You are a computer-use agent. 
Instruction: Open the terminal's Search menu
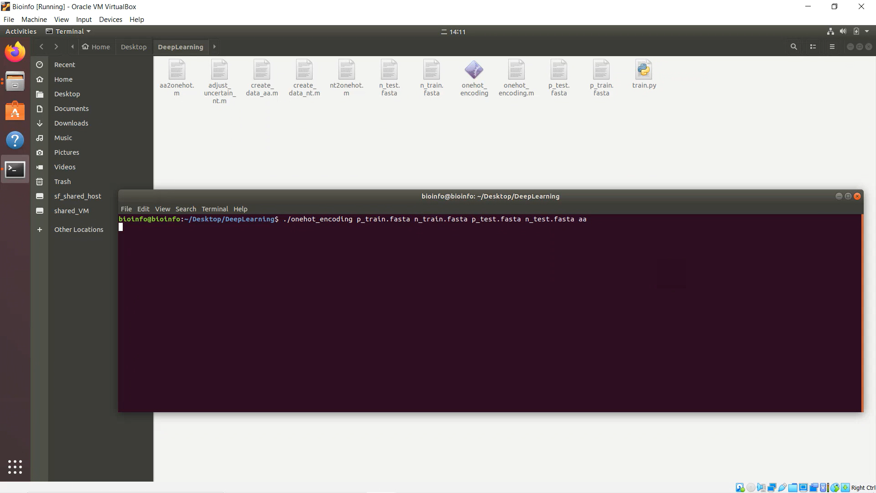[x=186, y=209]
